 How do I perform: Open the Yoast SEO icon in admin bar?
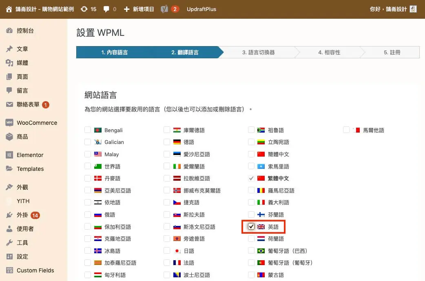point(164,9)
